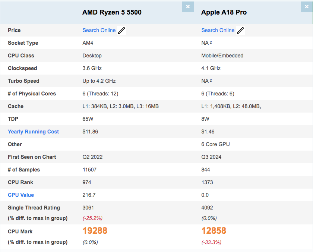313x252 pixels.
Task: Click the 6 (Threads: 6) cores value
Action: 218,94
